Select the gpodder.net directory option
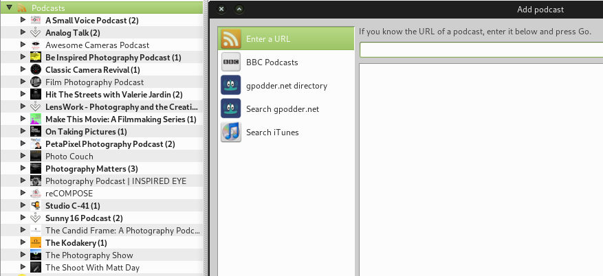This screenshot has width=603, height=276. [286, 85]
